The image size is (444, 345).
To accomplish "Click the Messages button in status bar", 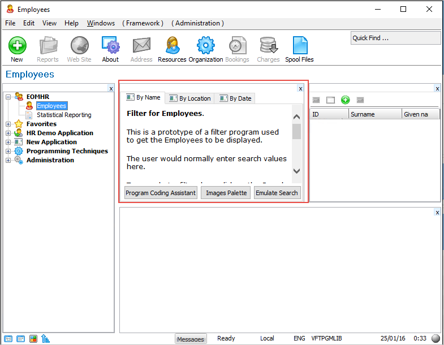I will pos(191,339).
